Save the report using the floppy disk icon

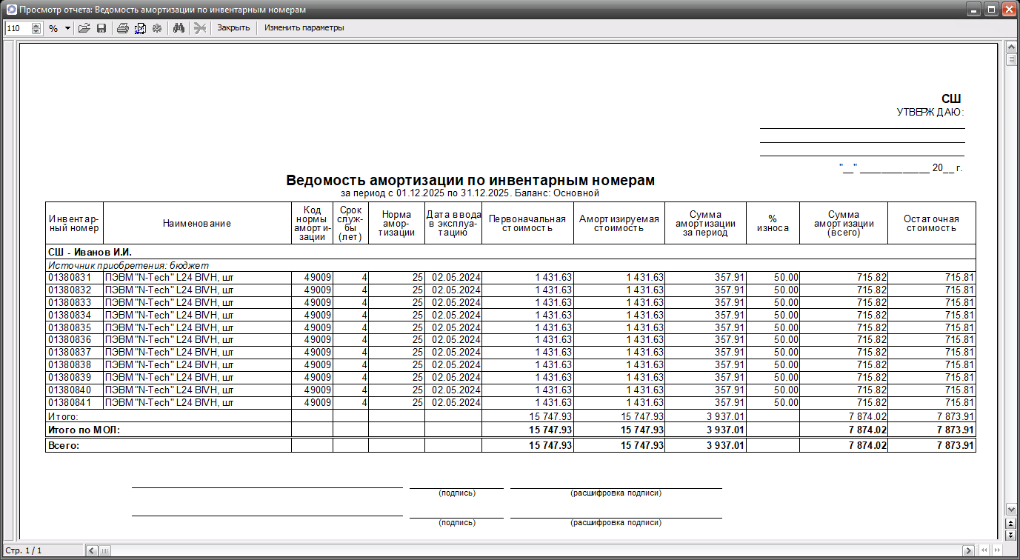[x=101, y=28]
